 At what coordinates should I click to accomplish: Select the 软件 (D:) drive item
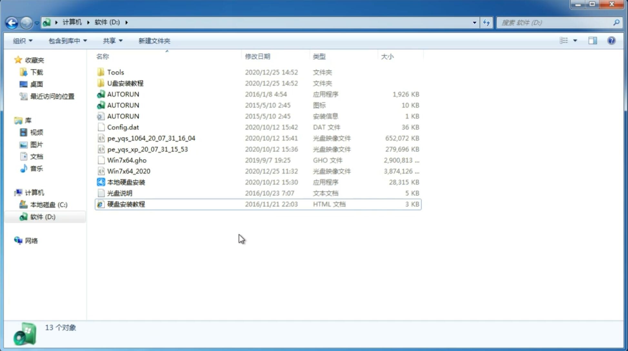[x=42, y=217]
